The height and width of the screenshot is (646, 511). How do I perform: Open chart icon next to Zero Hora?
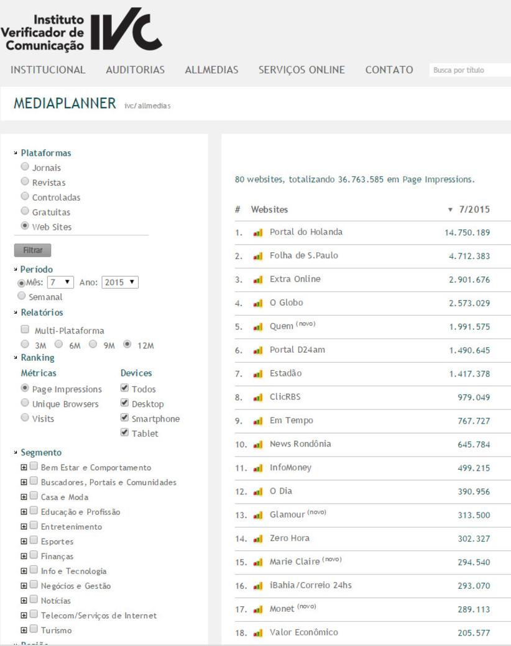[x=258, y=539]
